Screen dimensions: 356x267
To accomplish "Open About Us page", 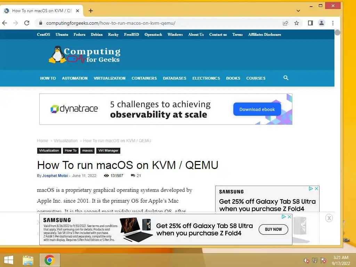I will (196, 34).
